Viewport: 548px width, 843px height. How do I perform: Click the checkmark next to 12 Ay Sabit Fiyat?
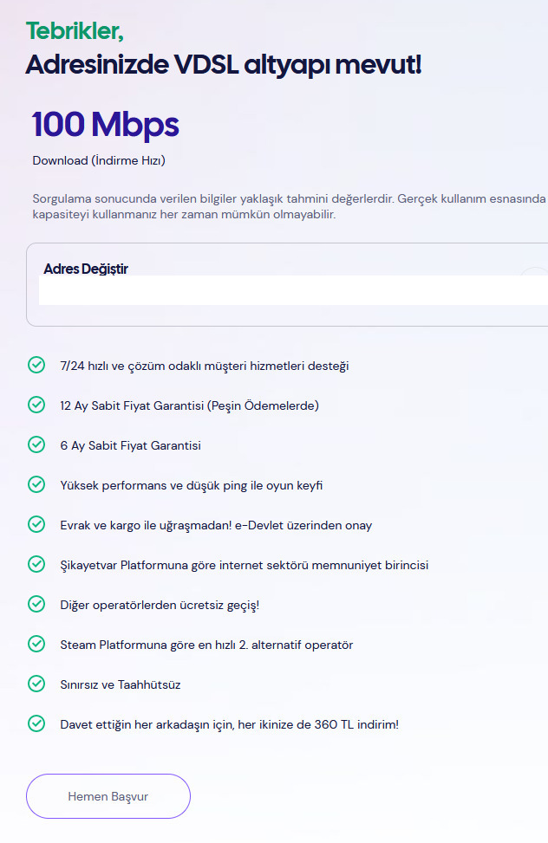[36, 405]
